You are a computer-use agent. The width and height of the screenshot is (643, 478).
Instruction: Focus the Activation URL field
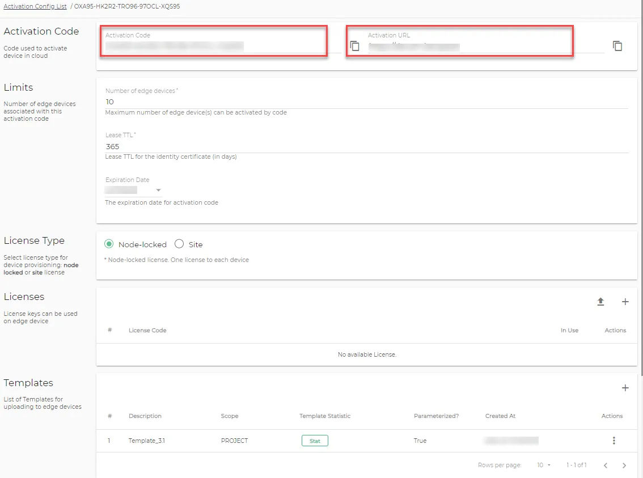[x=486, y=46]
